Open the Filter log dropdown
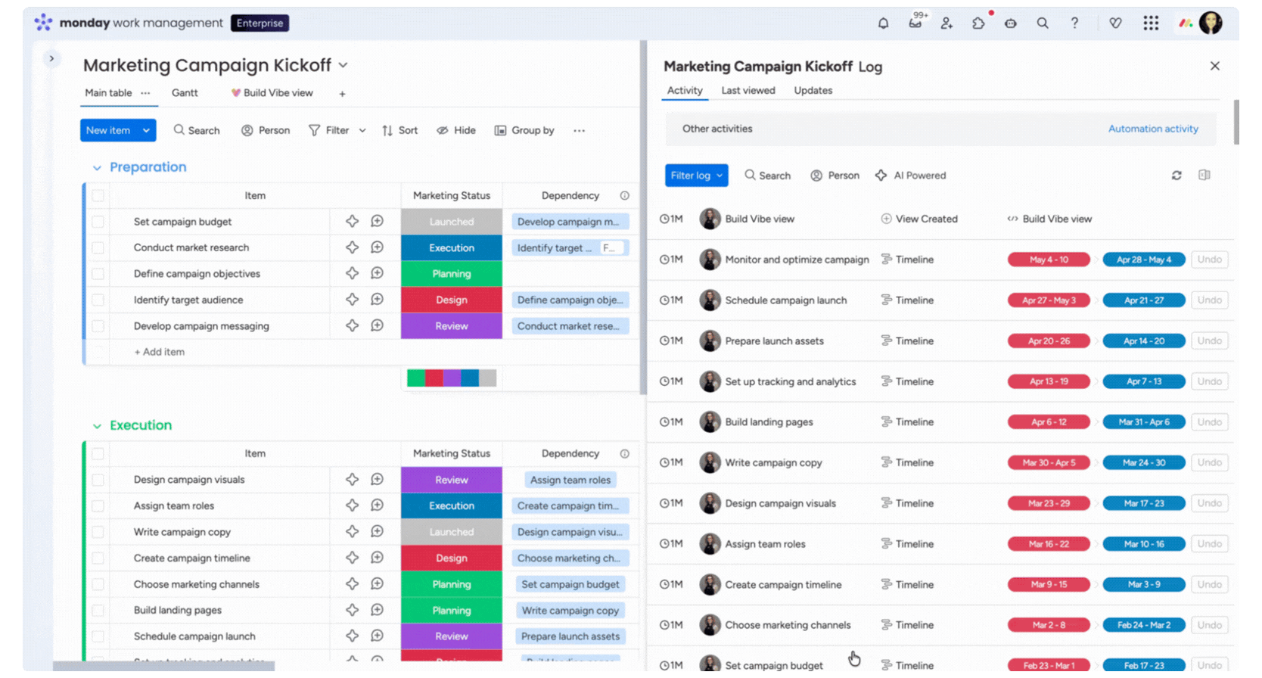Image resolution: width=1262 pixels, height=678 pixels. pyautogui.click(x=696, y=176)
